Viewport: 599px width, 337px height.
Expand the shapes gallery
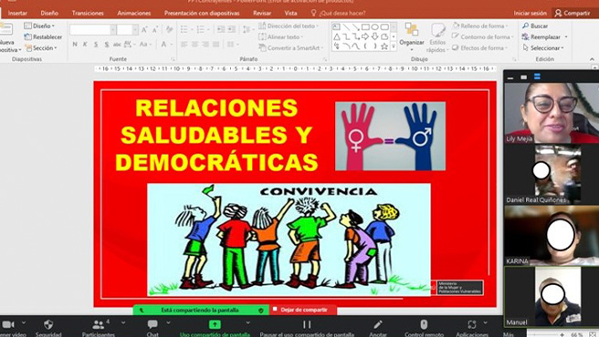click(x=394, y=46)
